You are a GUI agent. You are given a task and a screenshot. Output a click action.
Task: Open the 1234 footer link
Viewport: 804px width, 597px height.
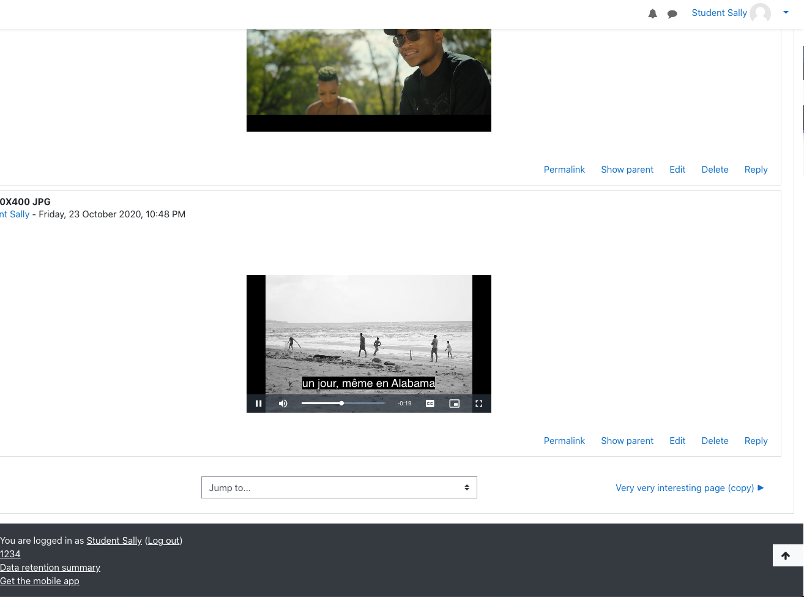[x=10, y=554]
